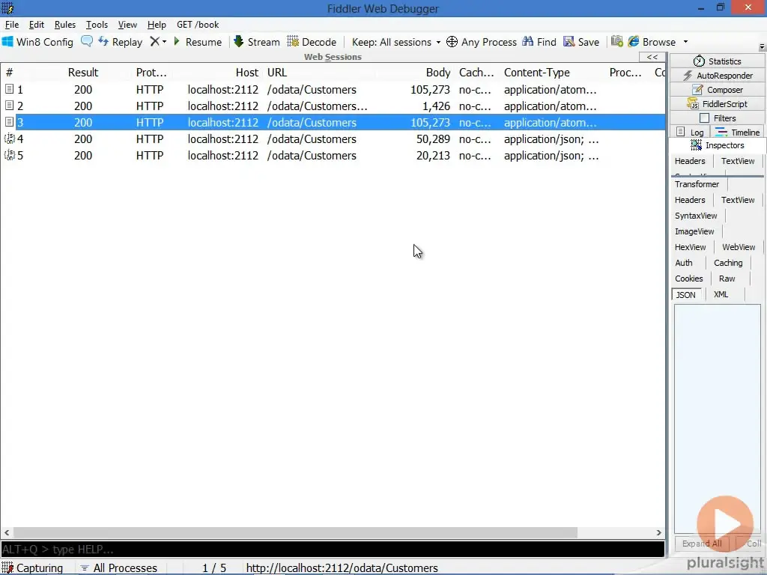Click the scroll right arrow of sessions list
This screenshot has width=767, height=575.
tap(658, 532)
